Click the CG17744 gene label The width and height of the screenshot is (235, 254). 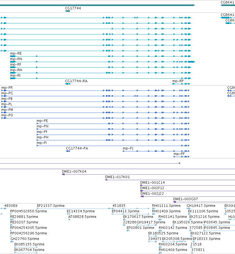(x=73, y=8)
